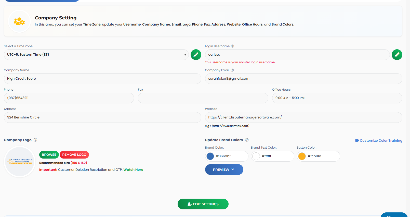410x217 pixels.
Task: Click the Website URL input field
Action: pos(303,117)
